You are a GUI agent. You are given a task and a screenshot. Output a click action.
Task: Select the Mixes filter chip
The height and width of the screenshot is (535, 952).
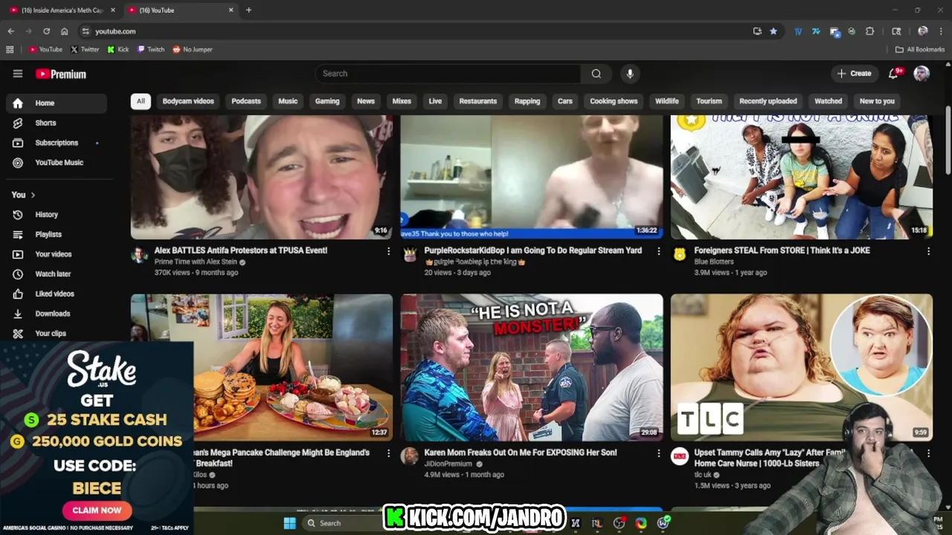[x=402, y=101]
